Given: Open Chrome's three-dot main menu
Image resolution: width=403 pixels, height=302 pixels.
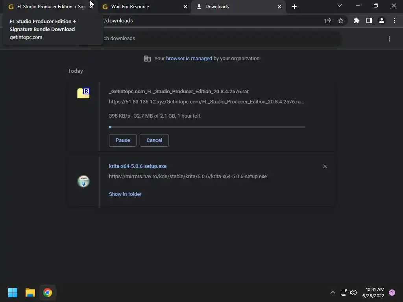Looking at the screenshot, I should point(394,20).
